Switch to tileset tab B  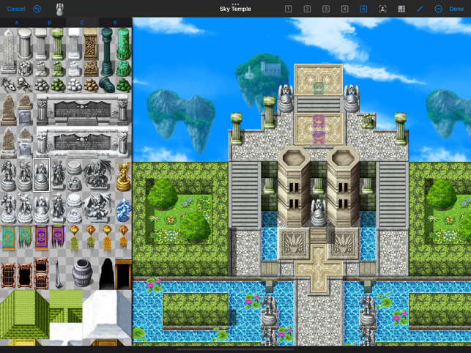pos(49,23)
